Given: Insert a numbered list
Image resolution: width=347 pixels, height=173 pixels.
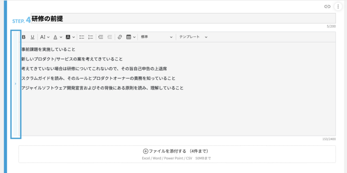Looking at the screenshot, I should pyautogui.click(x=91, y=37).
